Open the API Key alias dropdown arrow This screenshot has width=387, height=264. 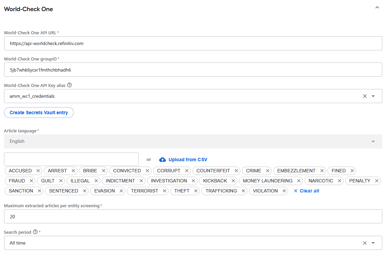coord(374,96)
